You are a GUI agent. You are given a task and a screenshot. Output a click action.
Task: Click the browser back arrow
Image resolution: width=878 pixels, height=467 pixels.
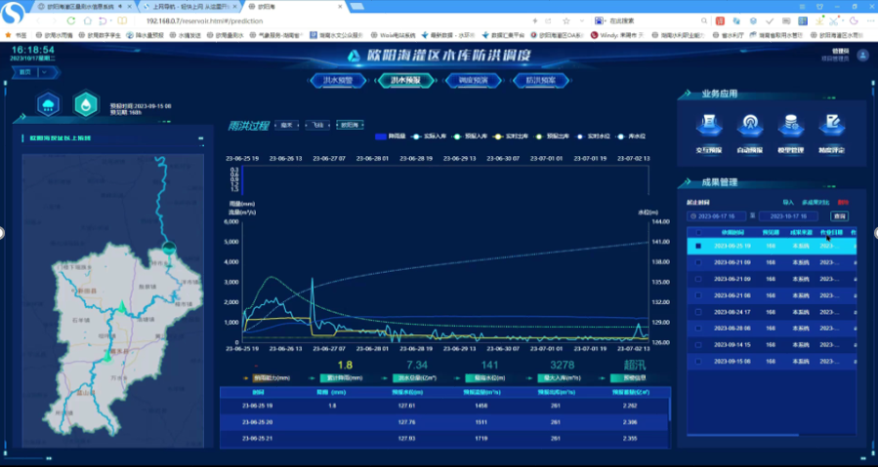coord(39,20)
